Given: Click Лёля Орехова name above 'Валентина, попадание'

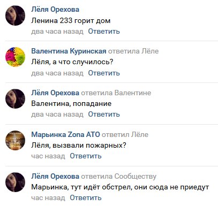Looking at the screenshot, I should (55, 93).
